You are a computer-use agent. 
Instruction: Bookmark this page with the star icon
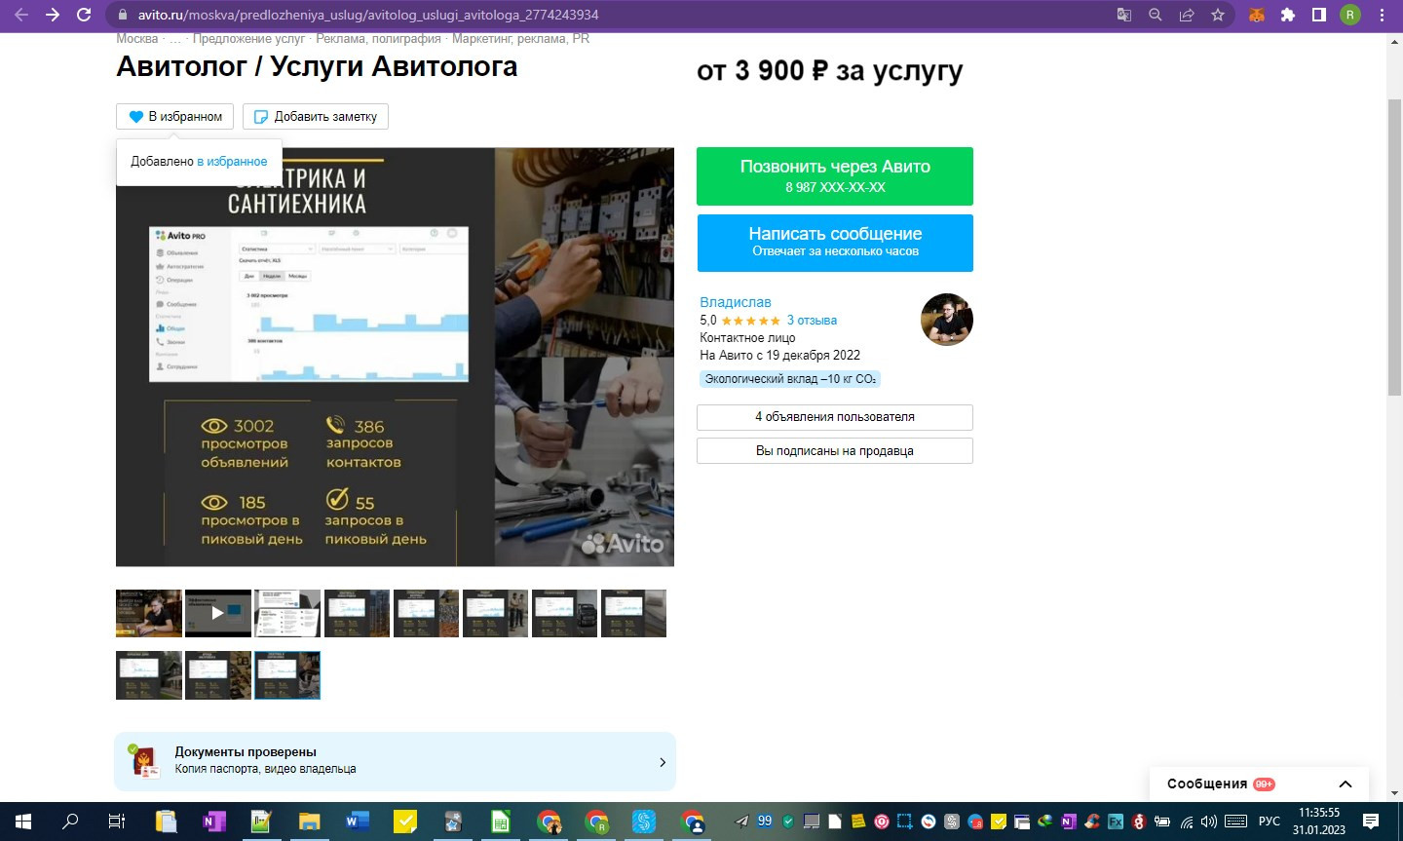[x=1217, y=15]
